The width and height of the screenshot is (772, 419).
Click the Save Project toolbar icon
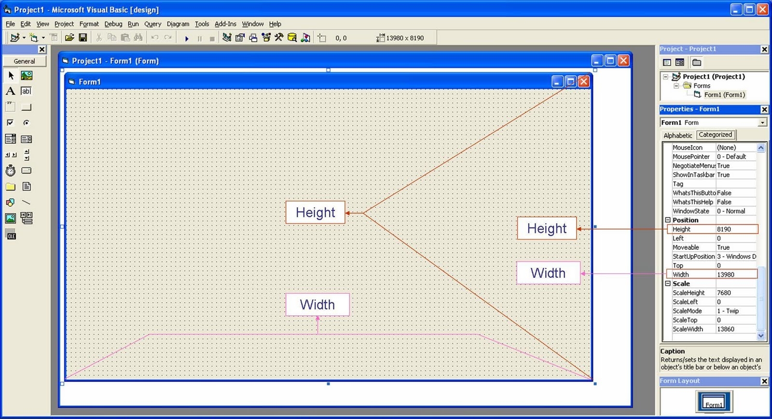click(83, 38)
